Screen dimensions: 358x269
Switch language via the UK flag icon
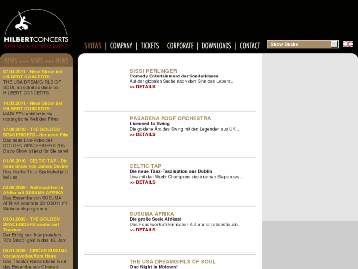tap(348, 44)
